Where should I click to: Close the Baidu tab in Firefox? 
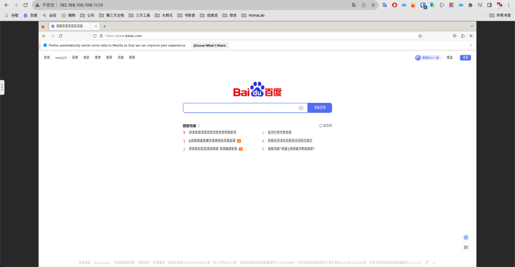pos(96,26)
